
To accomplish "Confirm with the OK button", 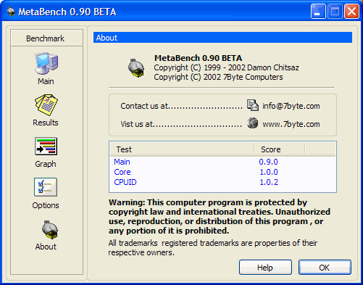I will coord(325,268).
